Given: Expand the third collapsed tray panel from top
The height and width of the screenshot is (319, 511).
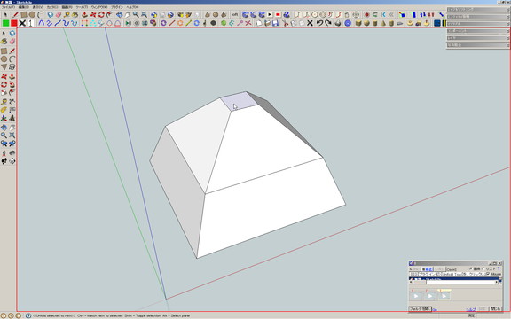Looking at the screenshot, I should click(478, 24).
